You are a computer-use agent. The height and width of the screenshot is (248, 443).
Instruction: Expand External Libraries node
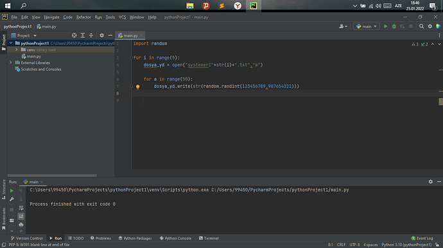tap(11, 63)
